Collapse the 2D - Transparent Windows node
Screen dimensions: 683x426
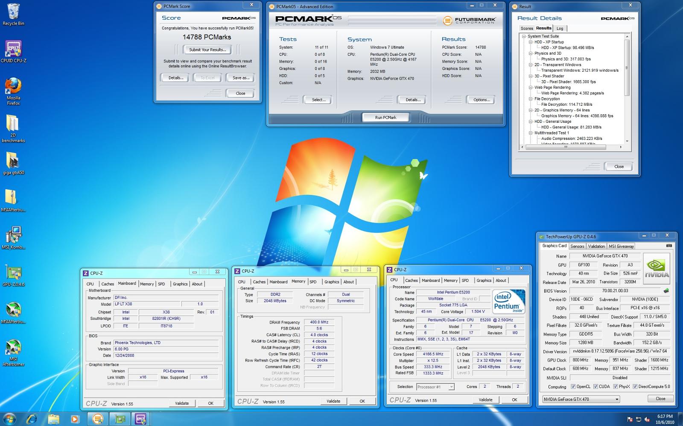(531, 65)
